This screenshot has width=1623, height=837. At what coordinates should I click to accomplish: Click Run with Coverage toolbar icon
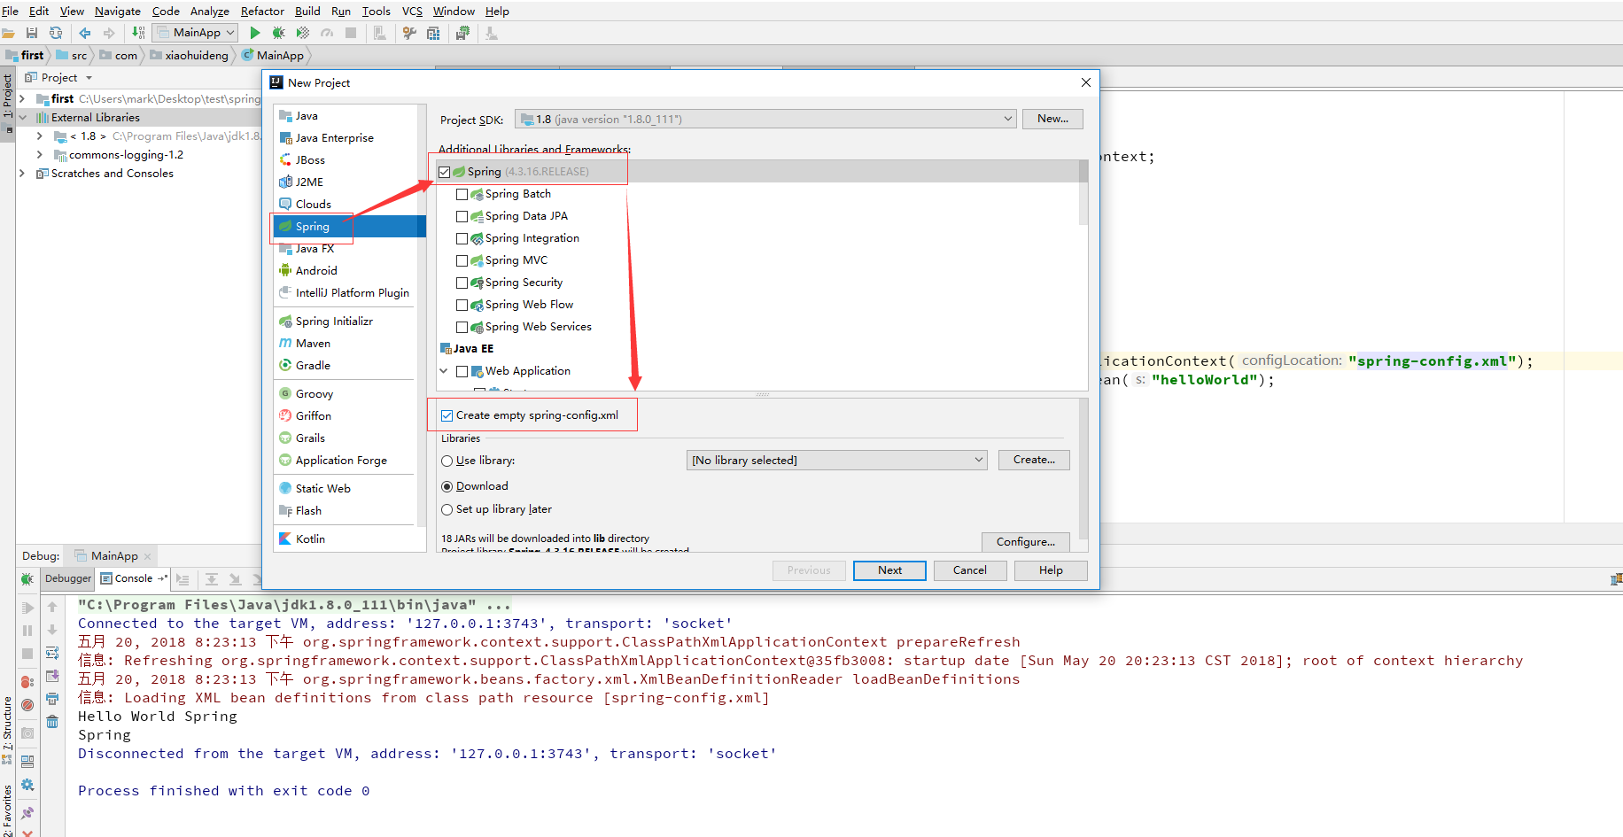click(x=303, y=33)
